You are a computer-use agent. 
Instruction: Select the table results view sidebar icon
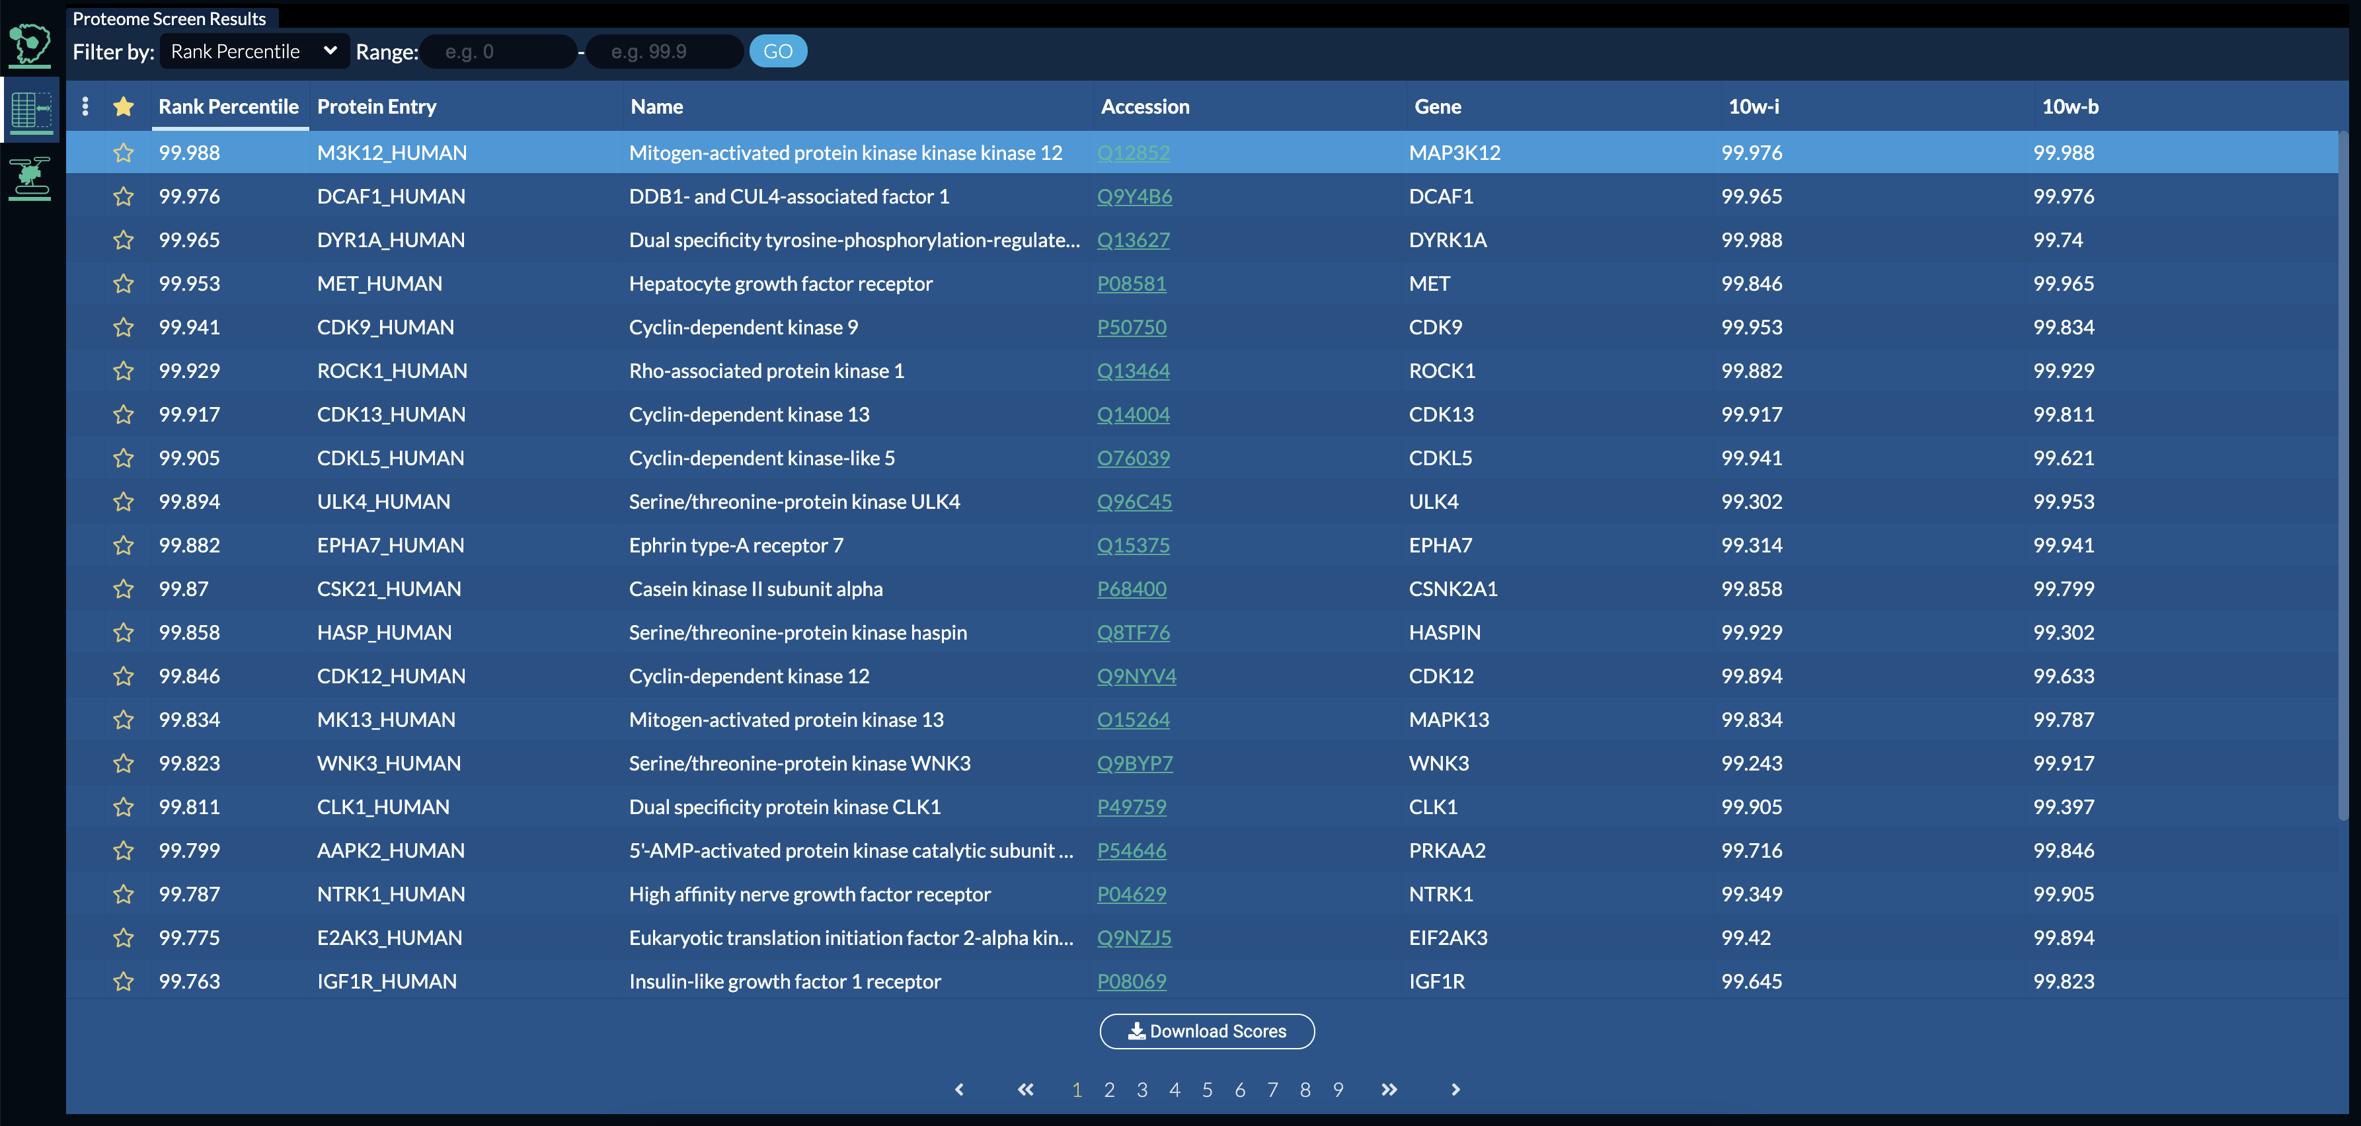(x=30, y=111)
